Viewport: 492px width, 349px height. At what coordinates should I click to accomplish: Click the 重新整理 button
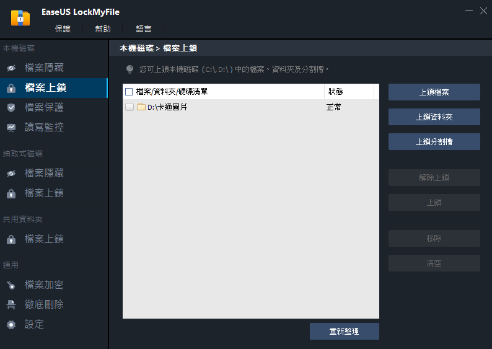coord(344,332)
